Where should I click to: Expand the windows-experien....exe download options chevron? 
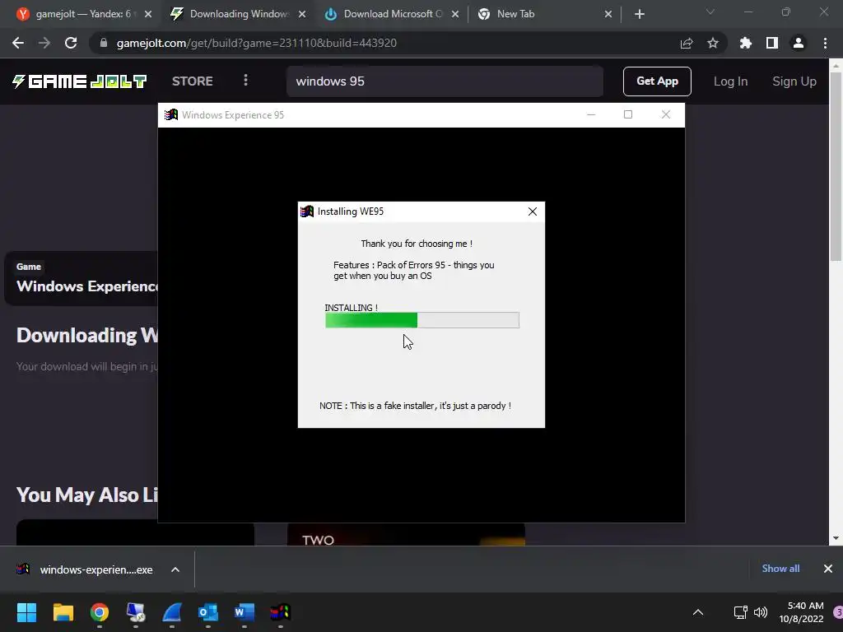click(x=175, y=569)
